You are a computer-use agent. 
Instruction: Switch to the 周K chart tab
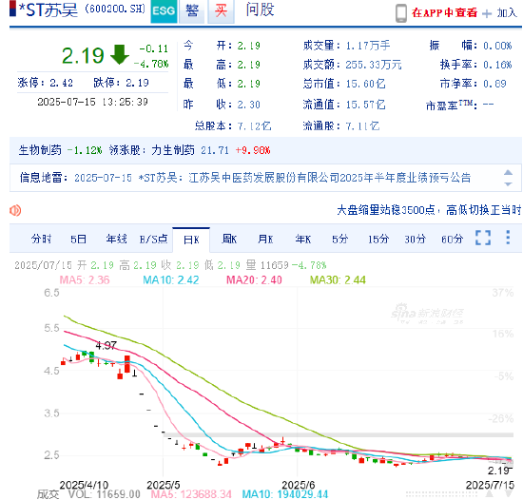(x=229, y=239)
